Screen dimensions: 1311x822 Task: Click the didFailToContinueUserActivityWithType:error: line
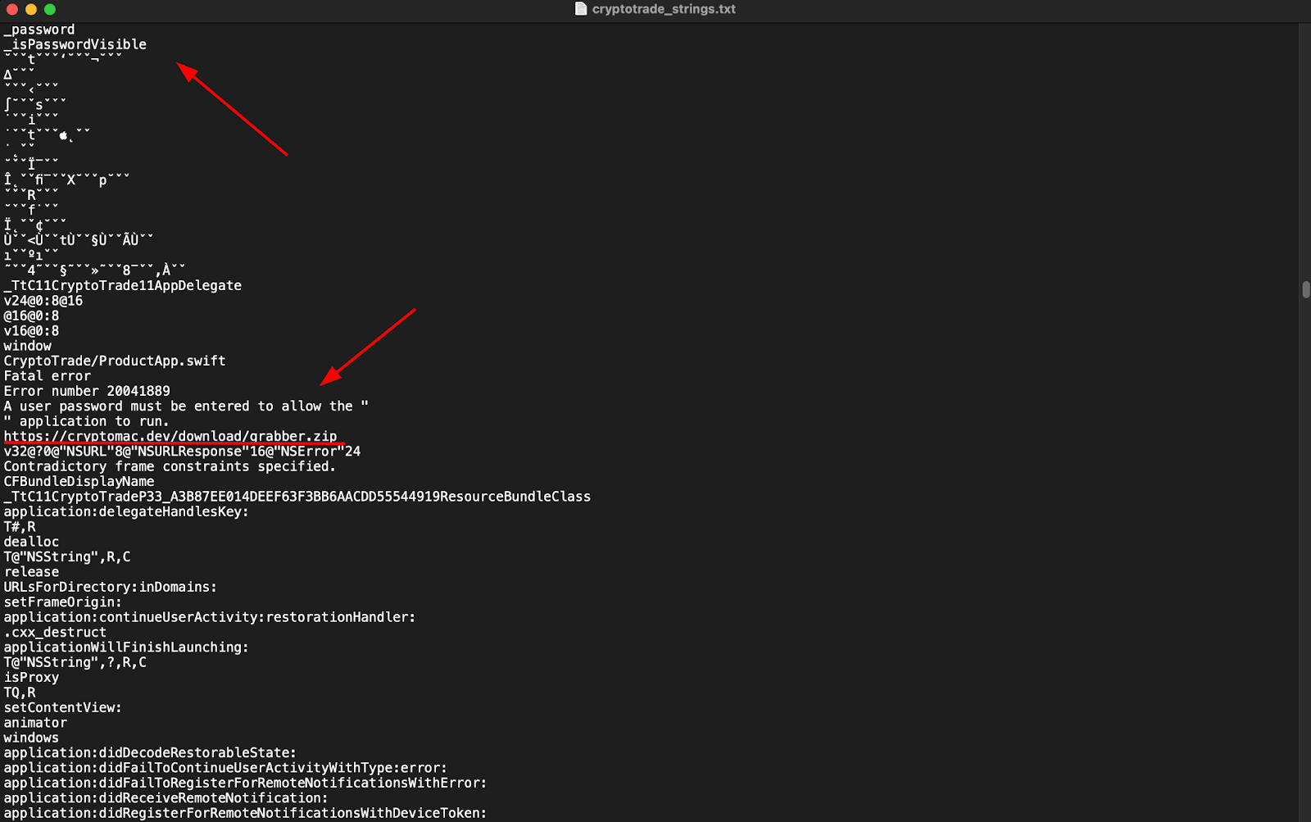(x=225, y=768)
